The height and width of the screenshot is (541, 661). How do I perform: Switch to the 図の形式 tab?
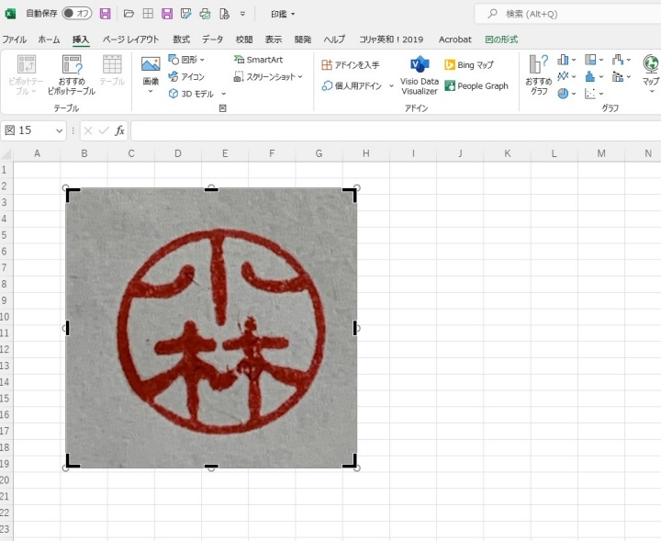tap(501, 39)
